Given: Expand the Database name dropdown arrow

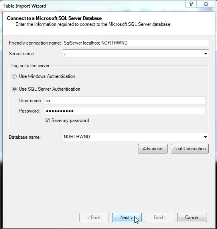Looking at the screenshot, I should pos(205,137).
